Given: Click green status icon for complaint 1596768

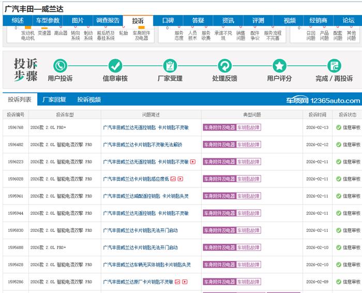Looking at the screenshot, I should point(339,127).
